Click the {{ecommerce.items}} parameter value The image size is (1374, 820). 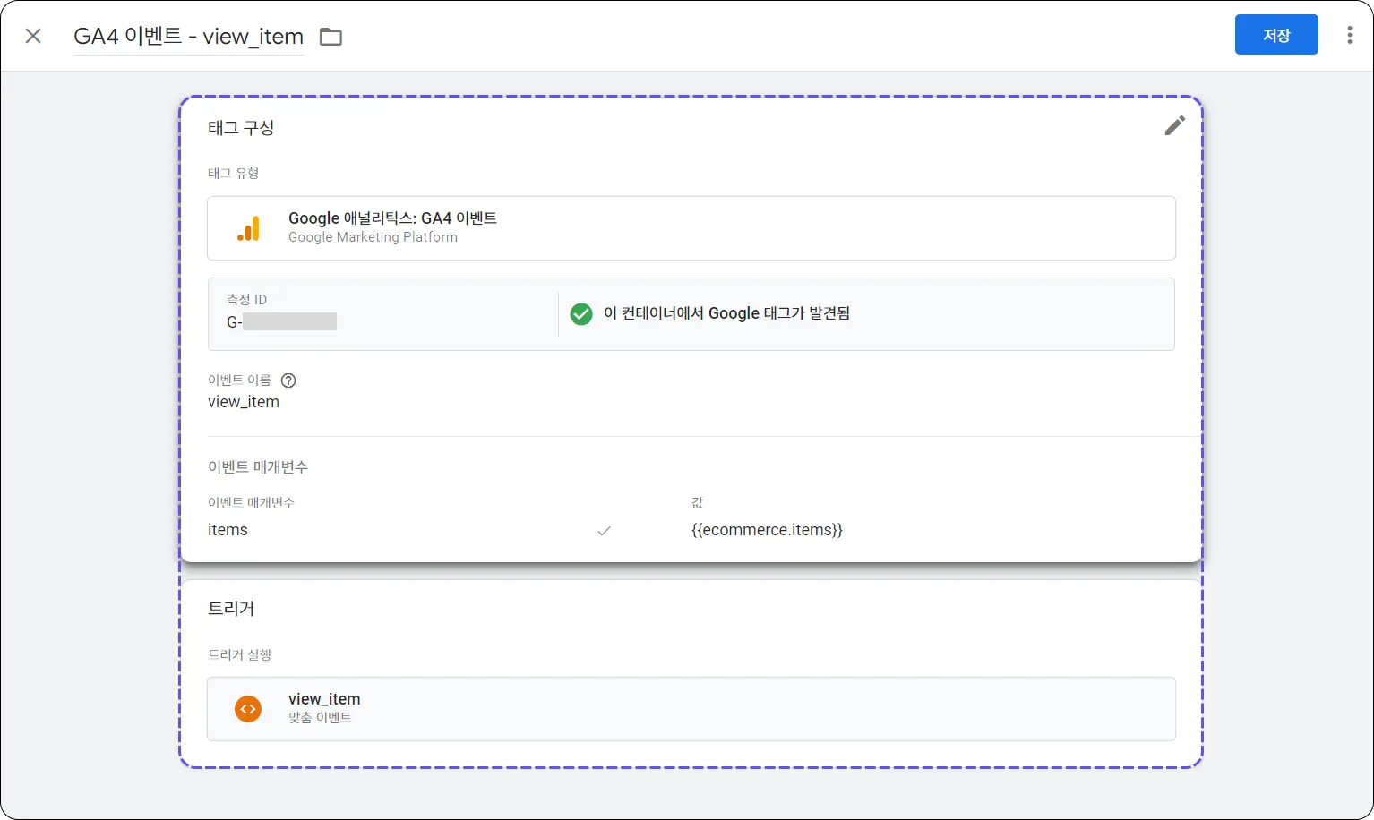coord(767,530)
